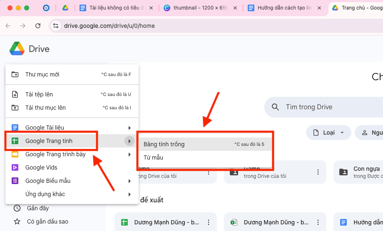Expand the Google Trang trình bày submenu arrow
The height and width of the screenshot is (231, 383).
129,155
